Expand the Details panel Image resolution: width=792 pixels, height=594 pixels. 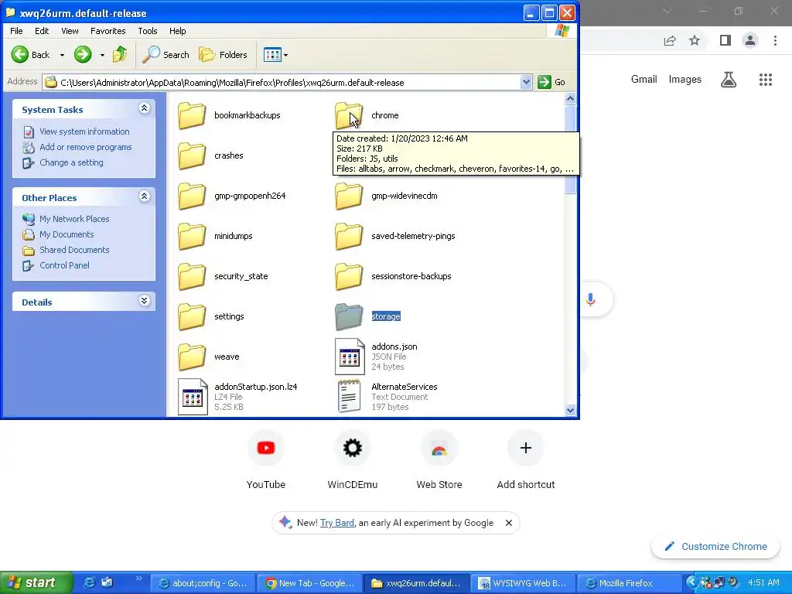tap(145, 301)
